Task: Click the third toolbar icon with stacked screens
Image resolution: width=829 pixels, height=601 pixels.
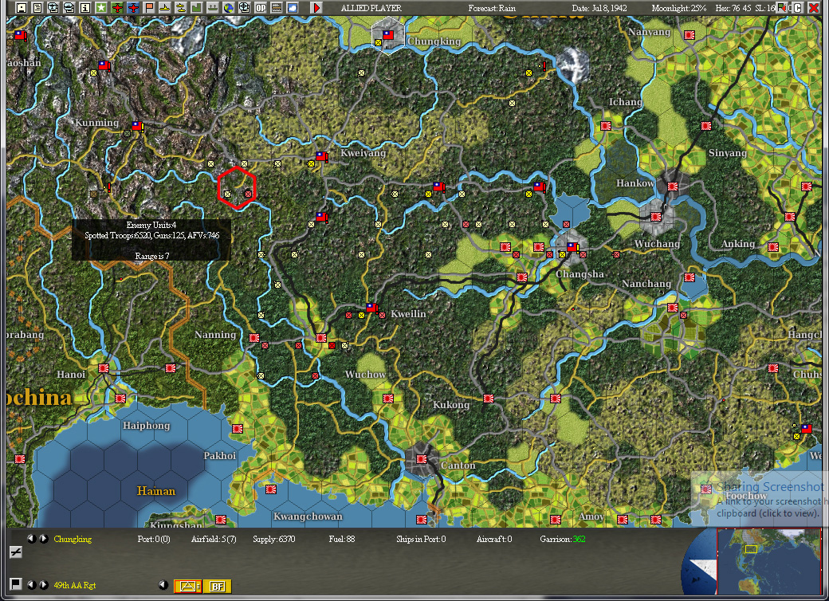Action: point(53,8)
